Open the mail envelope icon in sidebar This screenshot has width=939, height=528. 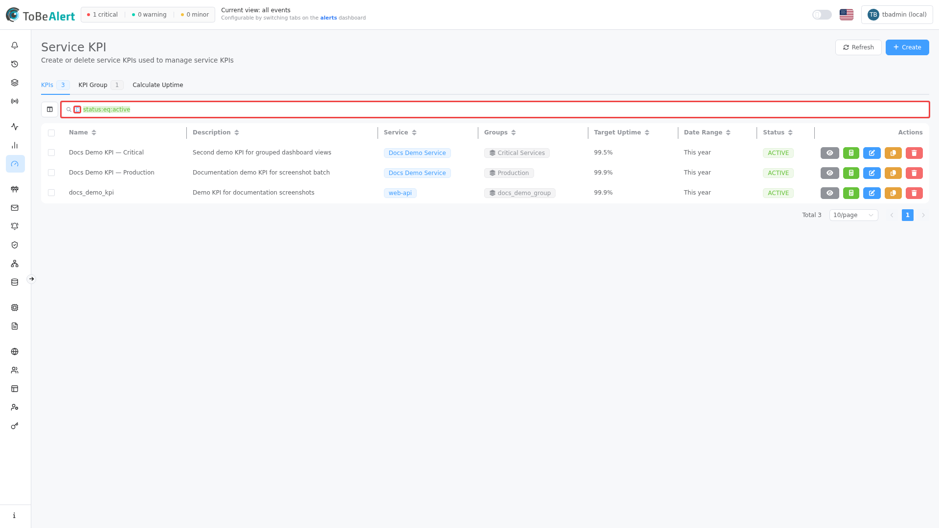coord(15,208)
